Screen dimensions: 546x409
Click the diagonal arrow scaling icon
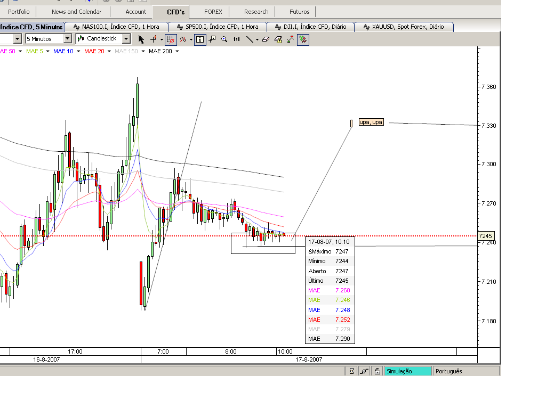pyautogui.click(x=291, y=39)
